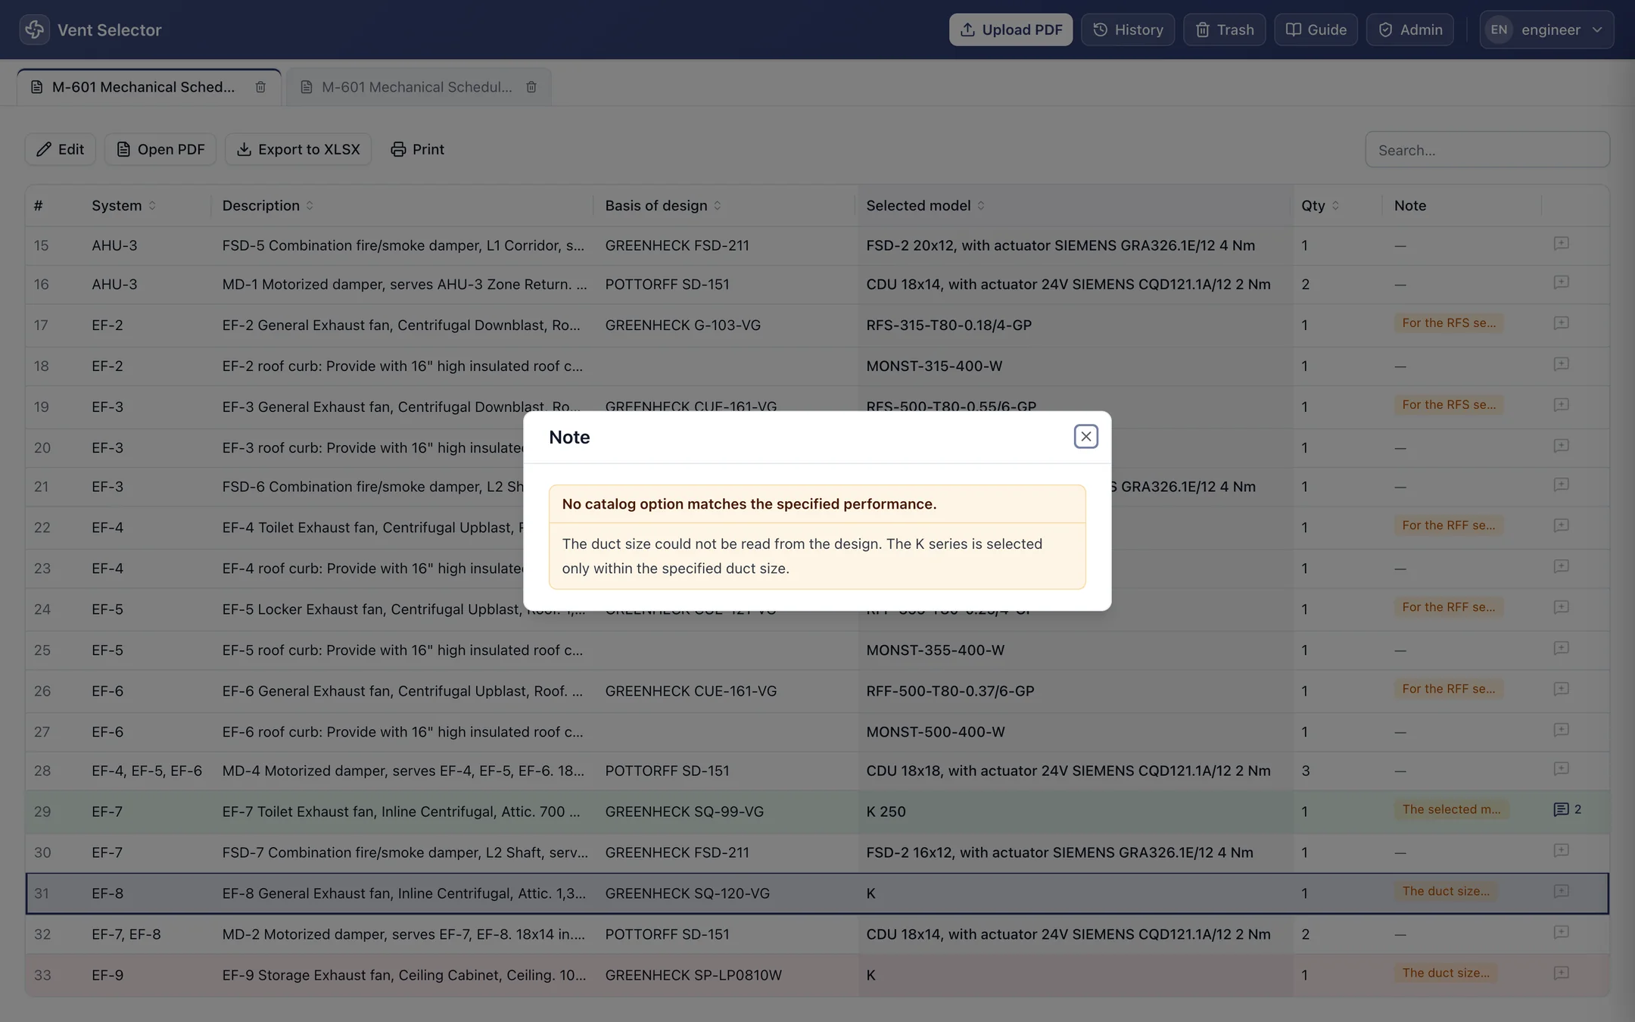Click Open PDF button
This screenshot has width=1635, height=1022.
coord(160,149)
